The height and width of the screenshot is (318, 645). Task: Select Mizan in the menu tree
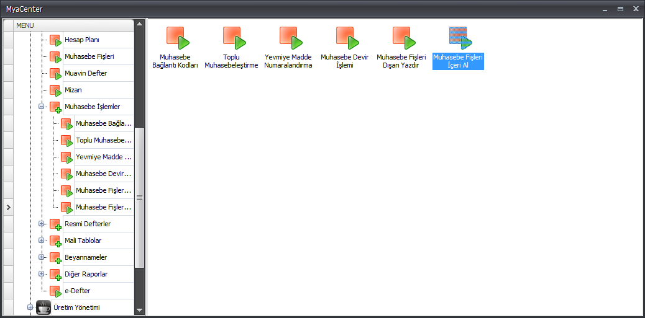click(x=73, y=90)
